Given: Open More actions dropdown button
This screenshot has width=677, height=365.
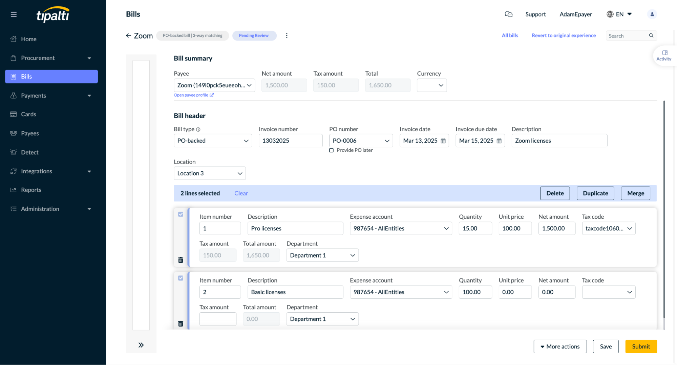Looking at the screenshot, I should click(x=560, y=346).
